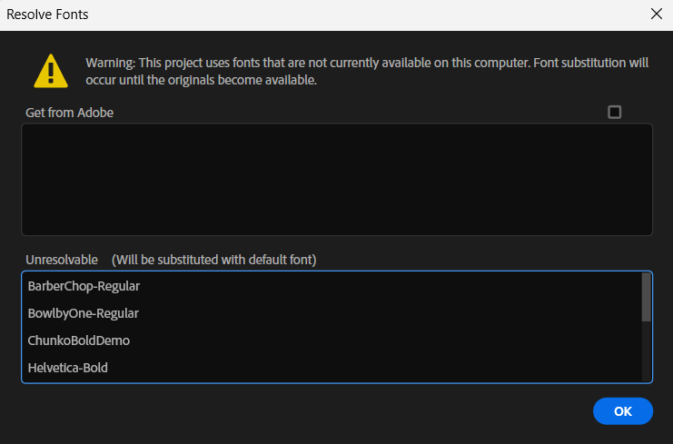
Task: Click the yellow warning triangle icon
Action: [x=51, y=71]
